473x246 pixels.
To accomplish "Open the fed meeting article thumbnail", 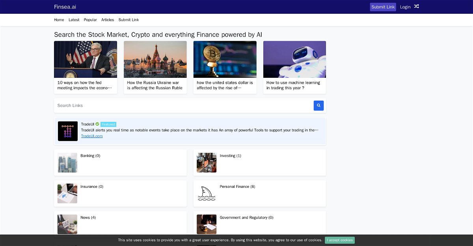I will pos(86,59).
